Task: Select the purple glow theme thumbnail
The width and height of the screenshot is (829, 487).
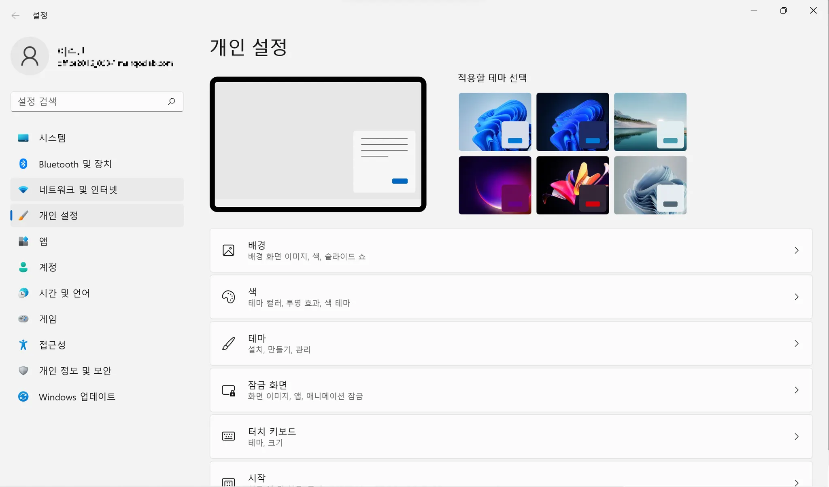Action: point(495,185)
